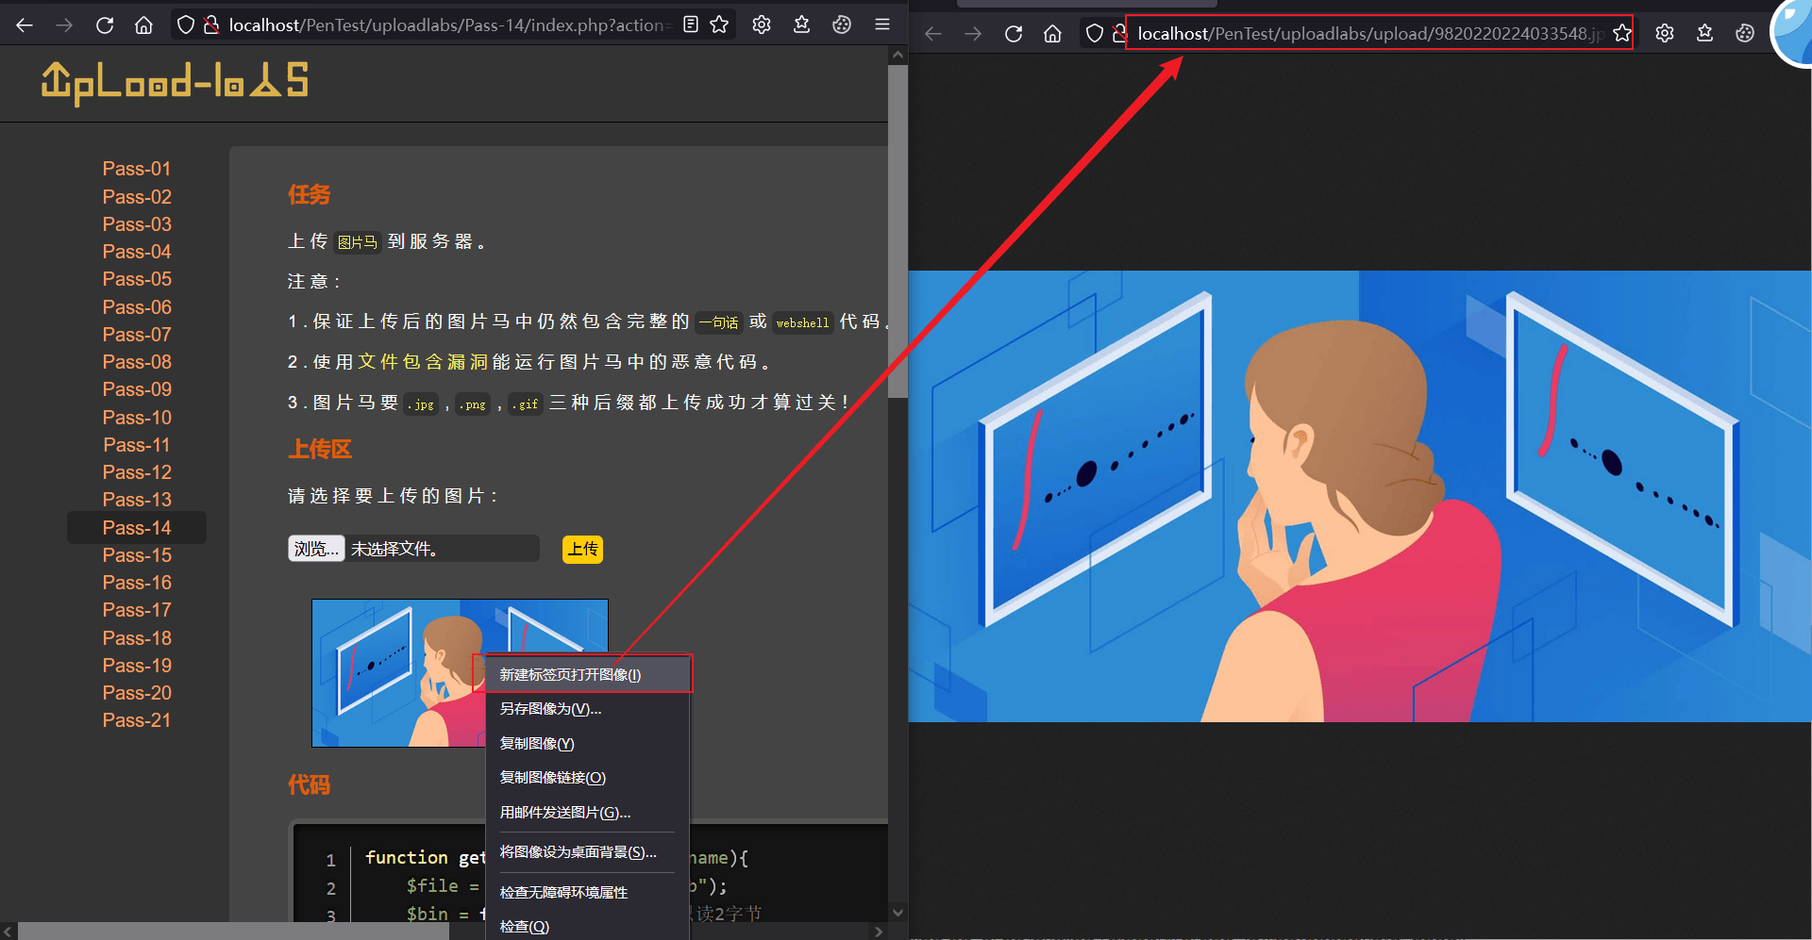Screen dimensions: 1812x940
Task: Click the 浏览... browse file button
Action: coord(316,549)
